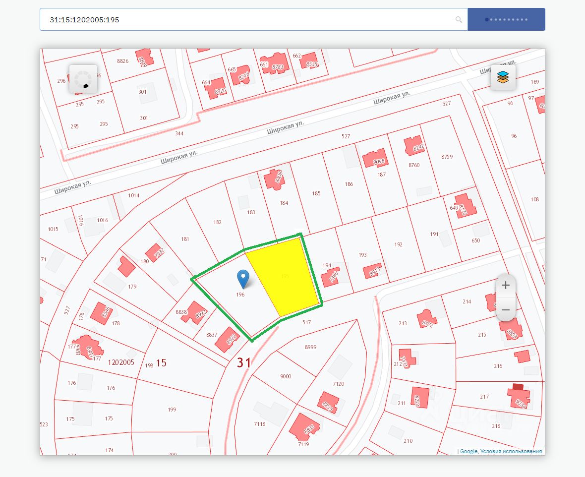Click parcel label 8759

pos(447,156)
